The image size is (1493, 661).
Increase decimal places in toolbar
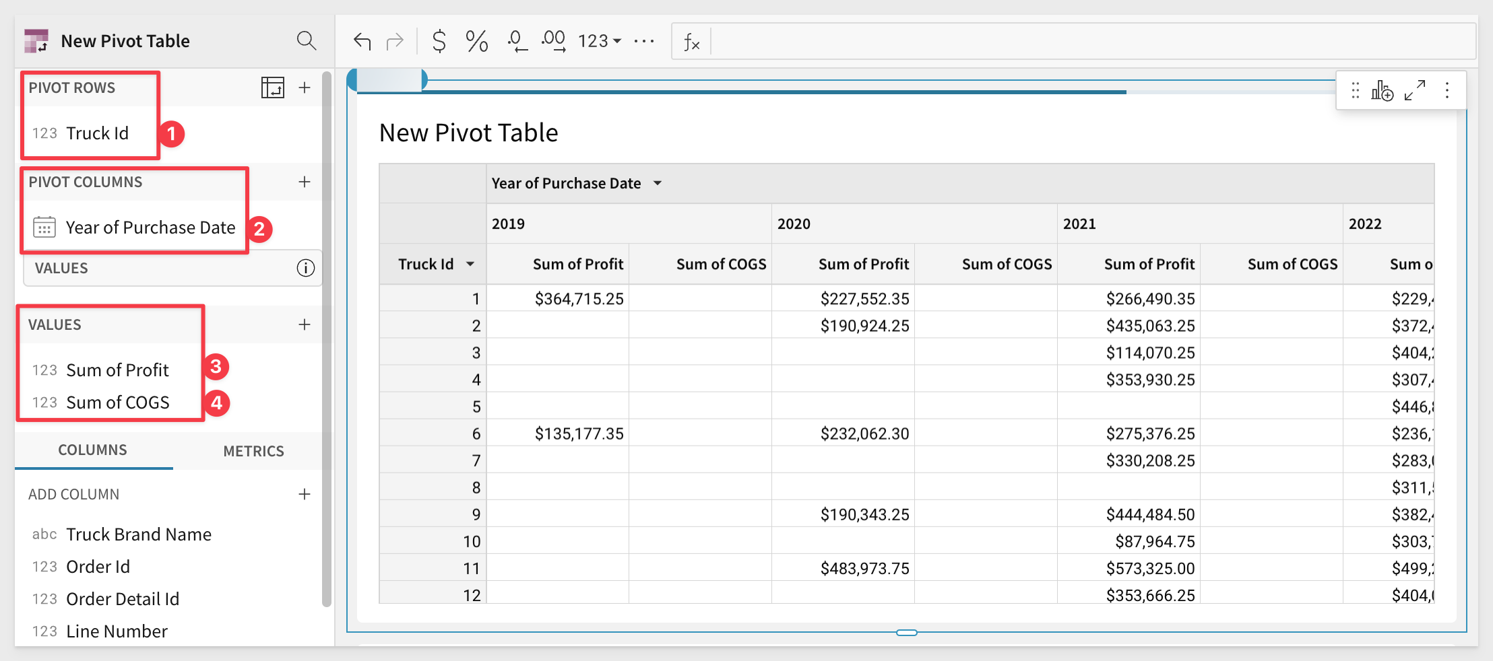(x=553, y=42)
